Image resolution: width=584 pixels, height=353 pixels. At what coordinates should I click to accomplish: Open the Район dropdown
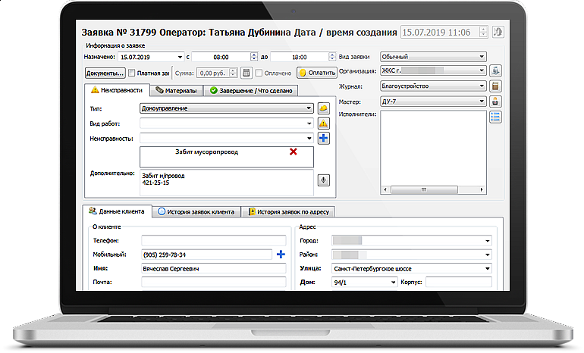(487, 255)
